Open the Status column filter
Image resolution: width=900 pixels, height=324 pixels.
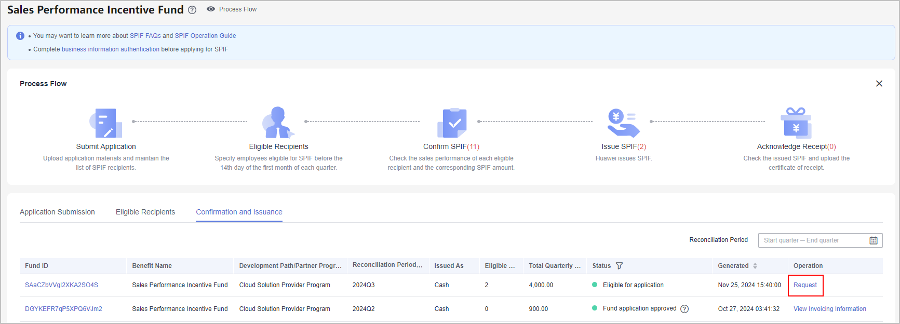point(619,266)
